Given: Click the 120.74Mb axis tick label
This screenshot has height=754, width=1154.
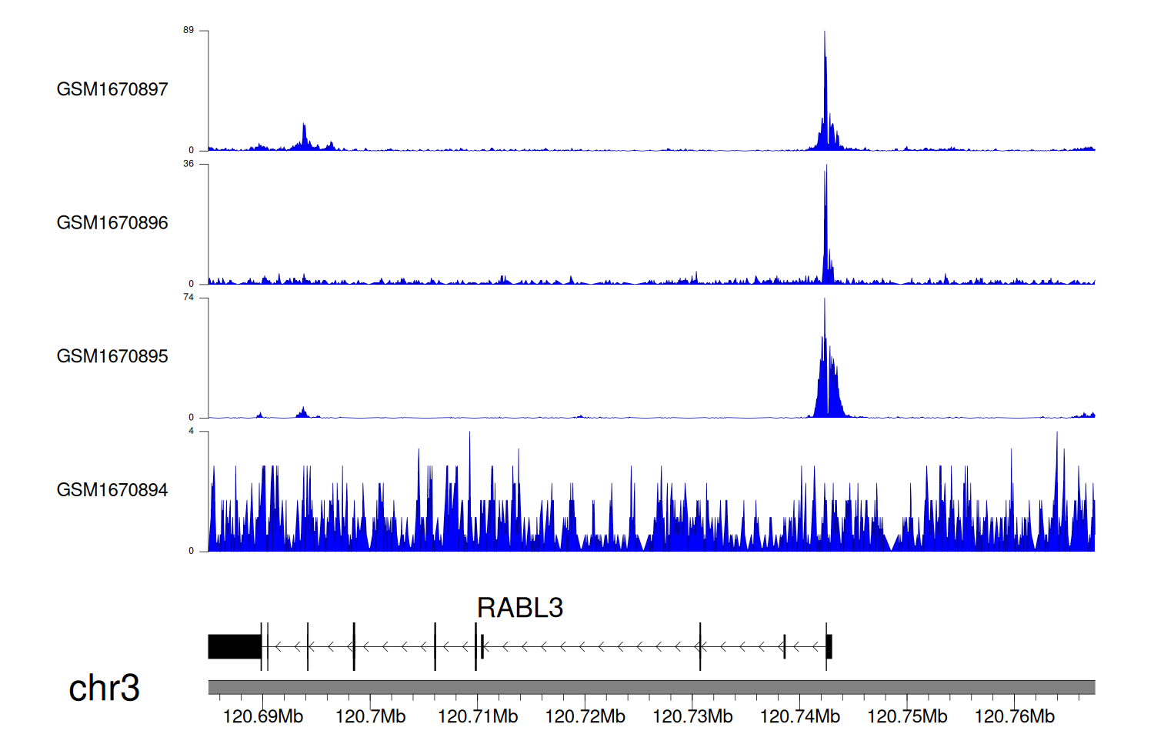Looking at the screenshot, I should (800, 717).
